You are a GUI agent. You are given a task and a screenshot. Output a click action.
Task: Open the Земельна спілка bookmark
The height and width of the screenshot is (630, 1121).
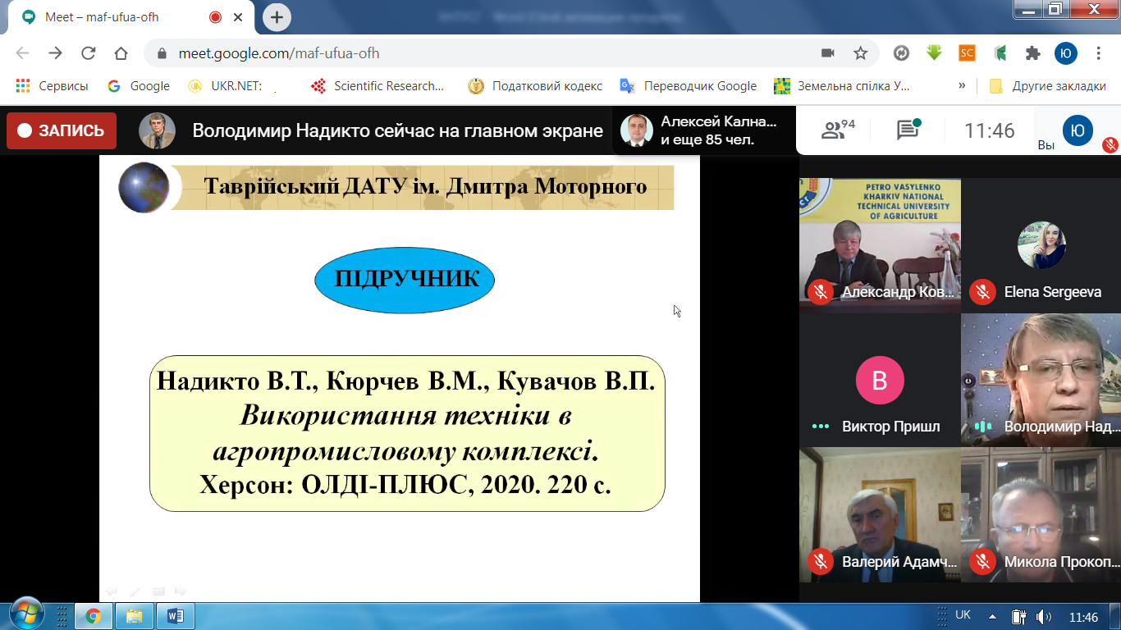click(x=843, y=85)
